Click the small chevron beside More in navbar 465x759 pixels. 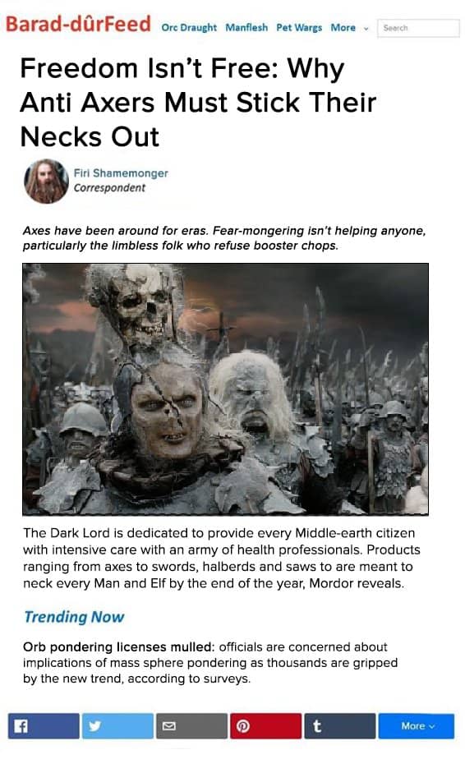[366, 28]
